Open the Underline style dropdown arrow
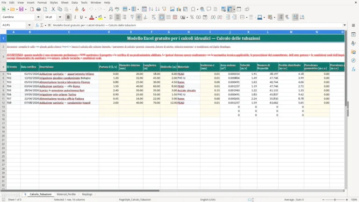Image resolution: width=359 pixels, height=202 pixels. (x=86, y=17)
